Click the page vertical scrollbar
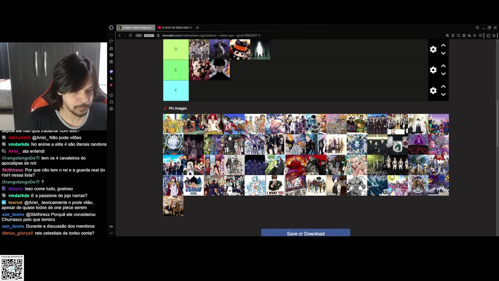The image size is (499, 281). (x=497, y=124)
